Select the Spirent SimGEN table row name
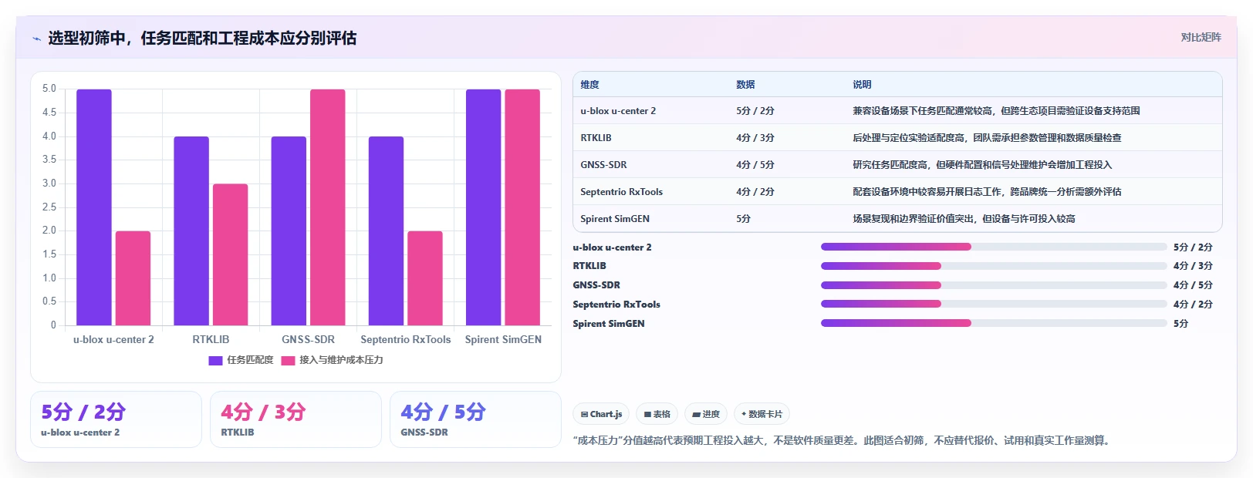The width and height of the screenshot is (1253, 478). (x=615, y=219)
